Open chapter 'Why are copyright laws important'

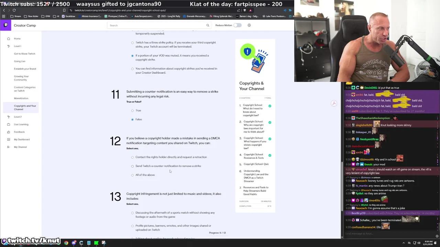tap(254, 127)
